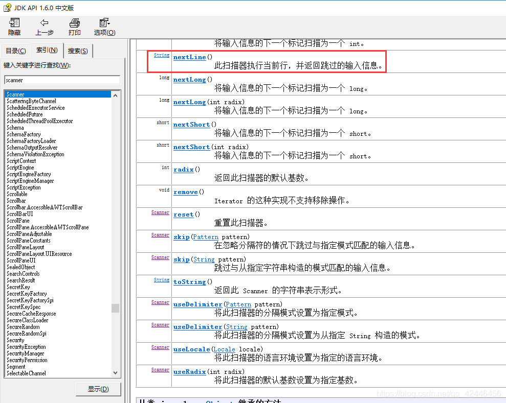The image size is (506, 403).
Task: Select ScriptContext in the index list
Action: [x=21, y=161]
